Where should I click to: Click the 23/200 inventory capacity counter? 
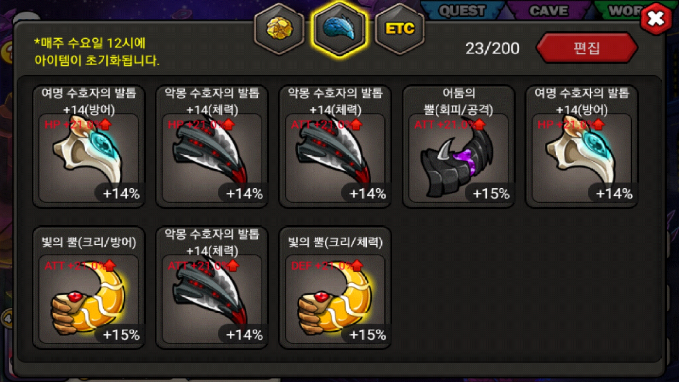click(492, 48)
